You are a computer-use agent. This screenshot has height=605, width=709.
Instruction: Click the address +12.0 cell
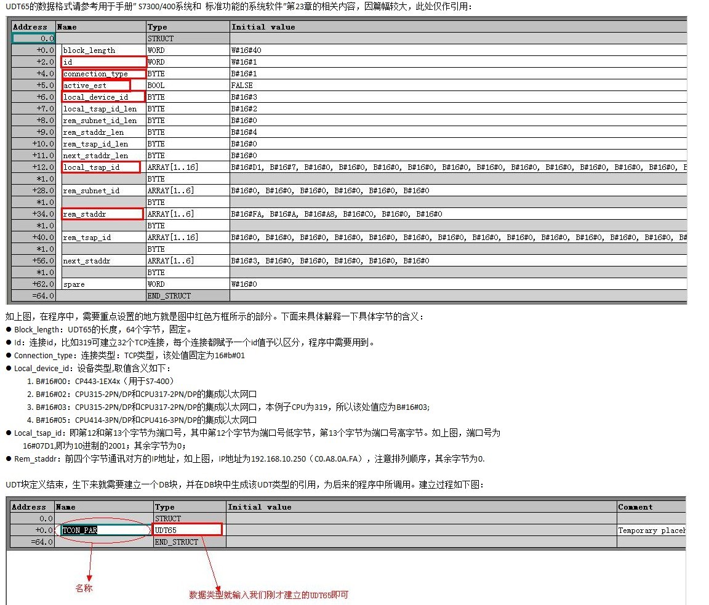click(33, 167)
